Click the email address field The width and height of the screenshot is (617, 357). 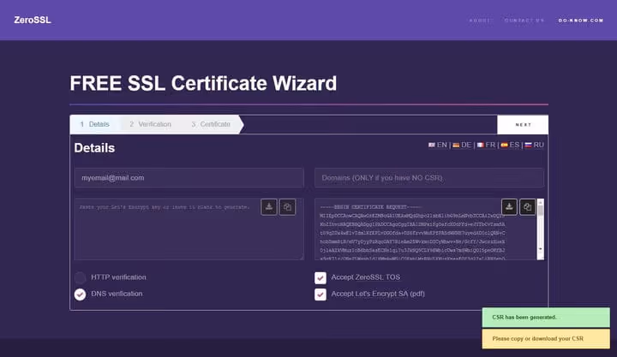point(189,178)
